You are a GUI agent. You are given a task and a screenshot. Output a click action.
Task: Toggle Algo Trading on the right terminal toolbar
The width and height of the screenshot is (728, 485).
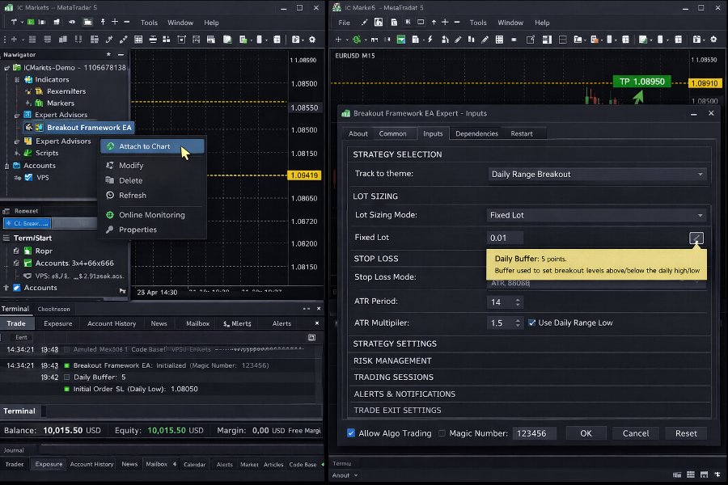[358, 39]
